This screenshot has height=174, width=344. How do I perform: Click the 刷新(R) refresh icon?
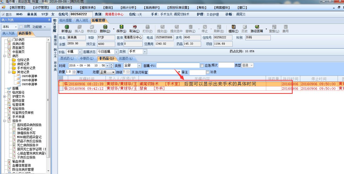(x=219, y=27)
